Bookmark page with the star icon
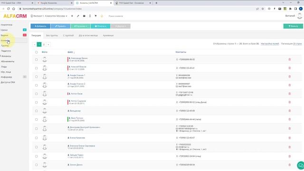Viewport: 304px width, 171px height. [x=263, y=9]
